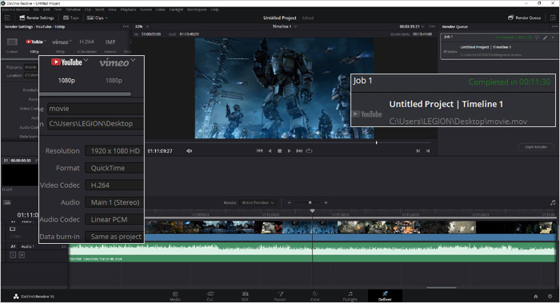Switch to the Fusion page
This screenshot has height=303, width=560.
coord(280,296)
